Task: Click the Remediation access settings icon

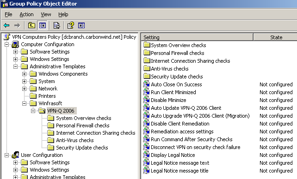Action: click(x=146, y=131)
